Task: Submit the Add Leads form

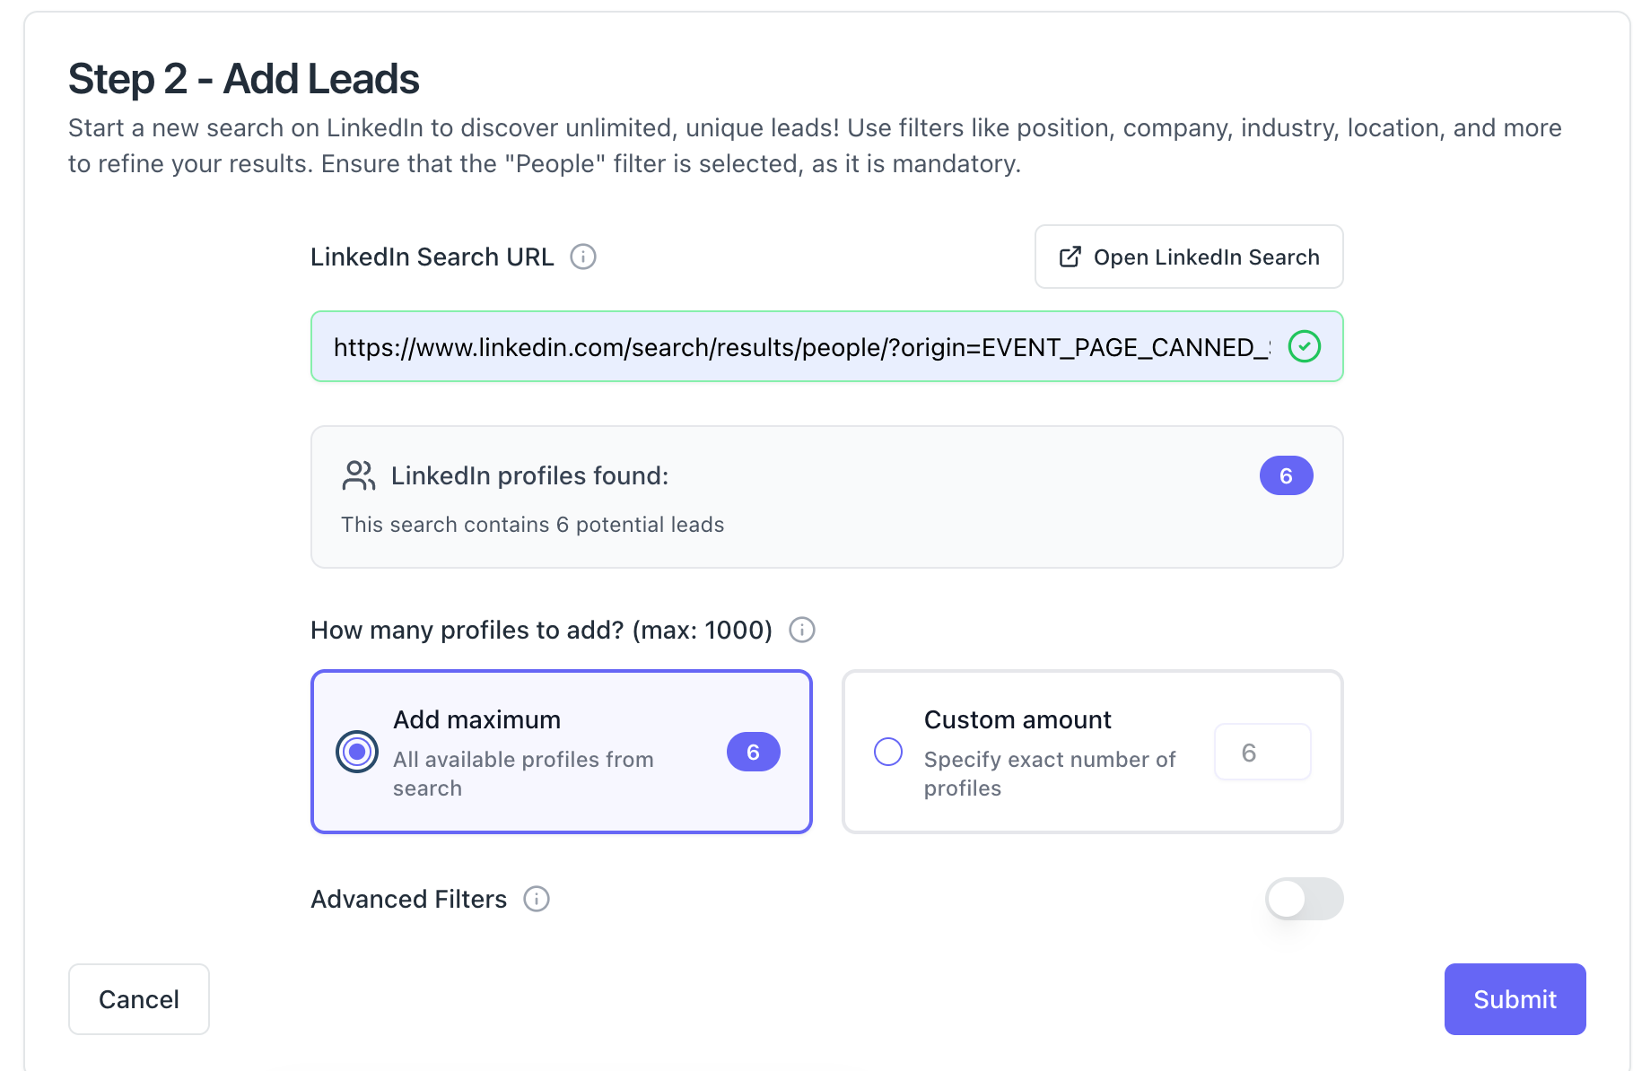Action: (1515, 999)
